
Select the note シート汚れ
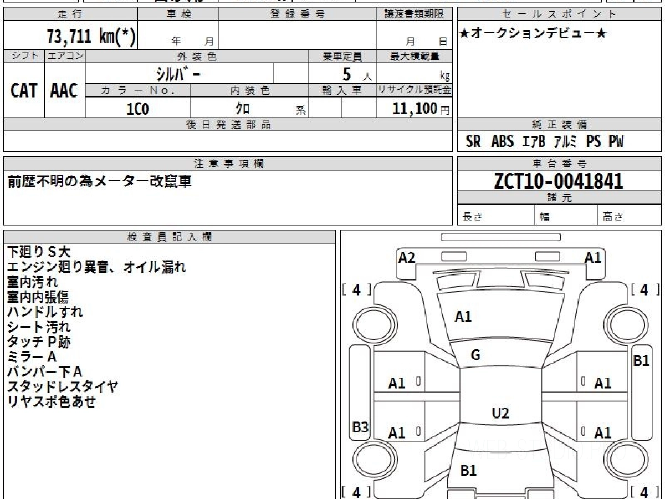click(x=39, y=327)
